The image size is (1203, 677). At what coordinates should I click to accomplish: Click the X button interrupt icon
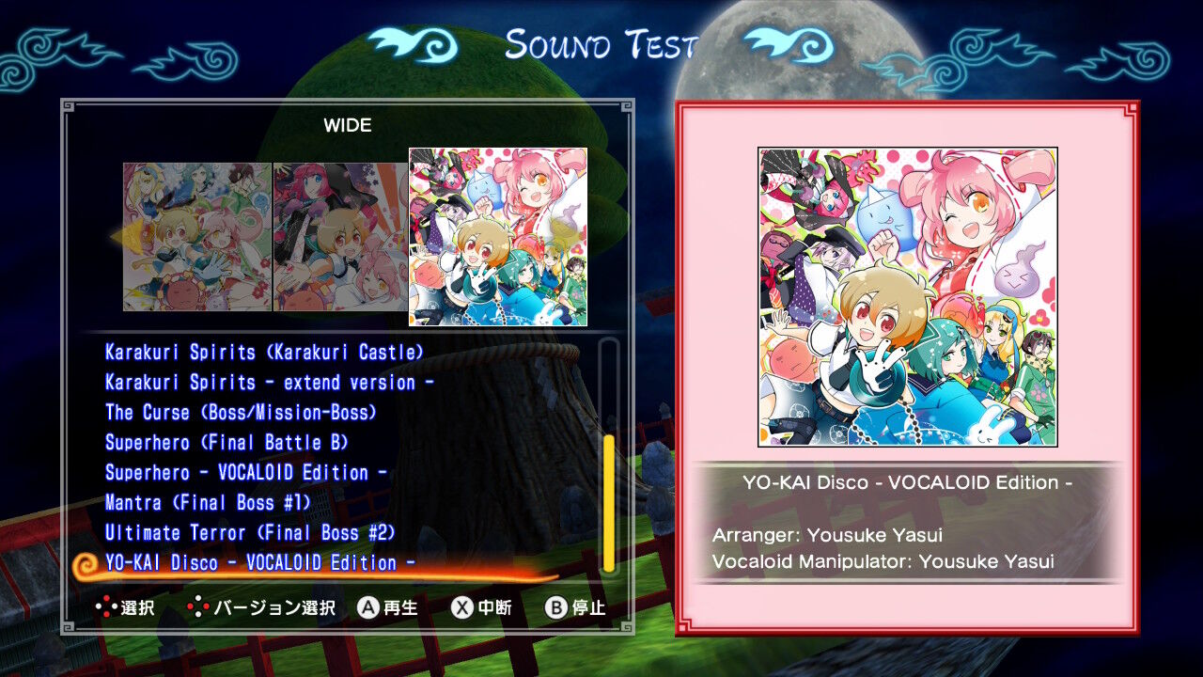tap(461, 607)
